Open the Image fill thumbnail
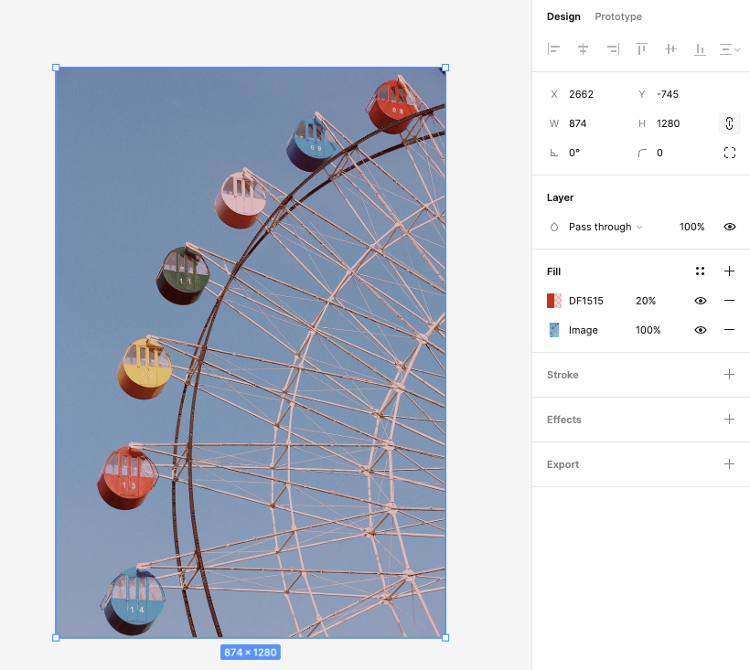 click(554, 330)
